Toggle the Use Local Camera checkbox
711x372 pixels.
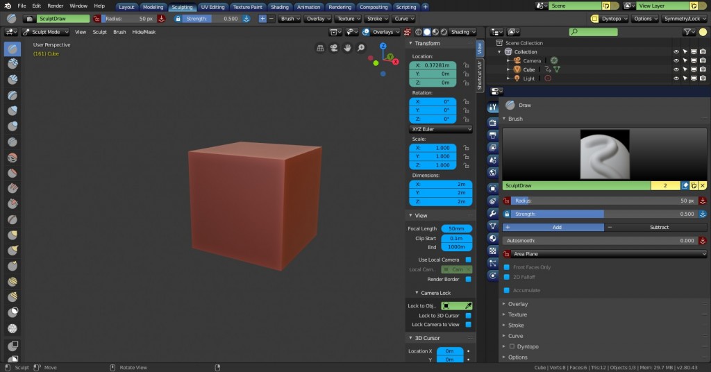pos(468,260)
